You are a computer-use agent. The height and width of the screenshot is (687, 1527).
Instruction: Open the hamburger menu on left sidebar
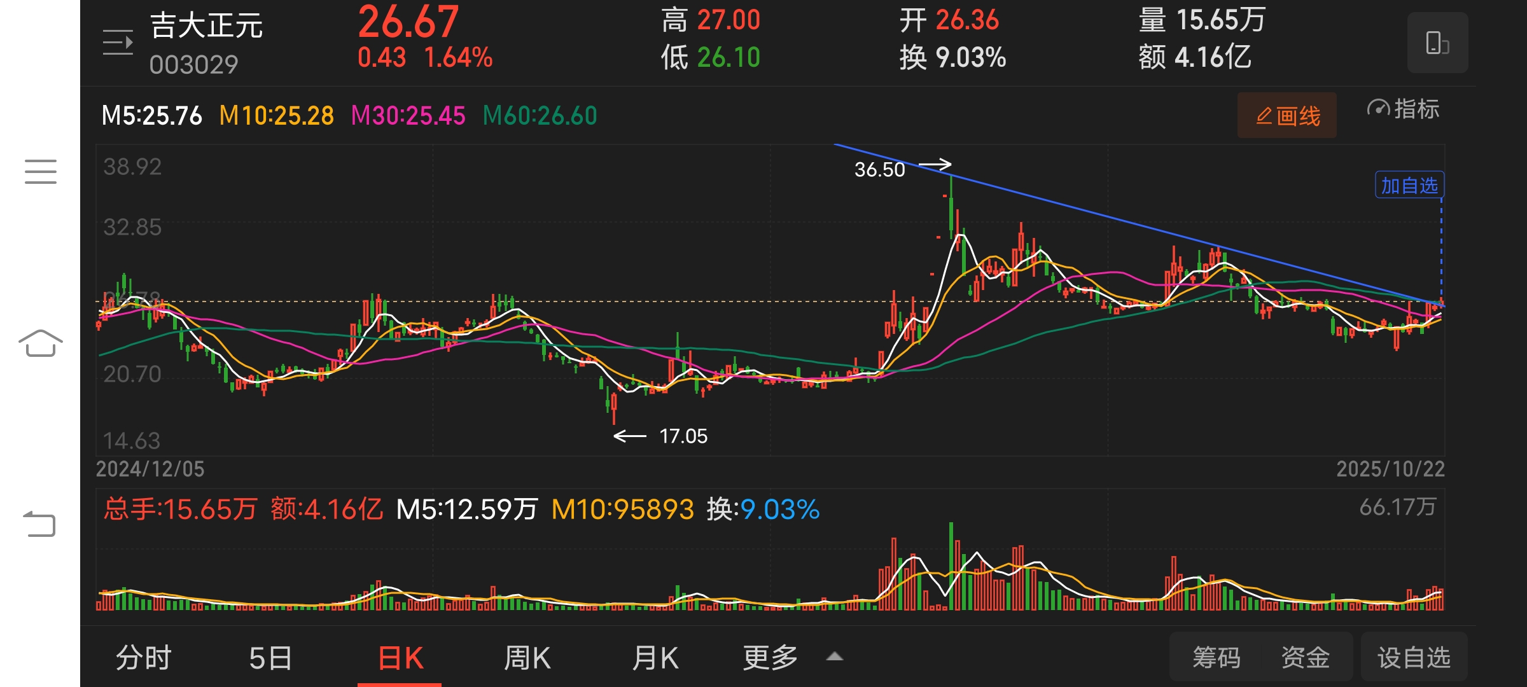pyautogui.click(x=41, y=172)
